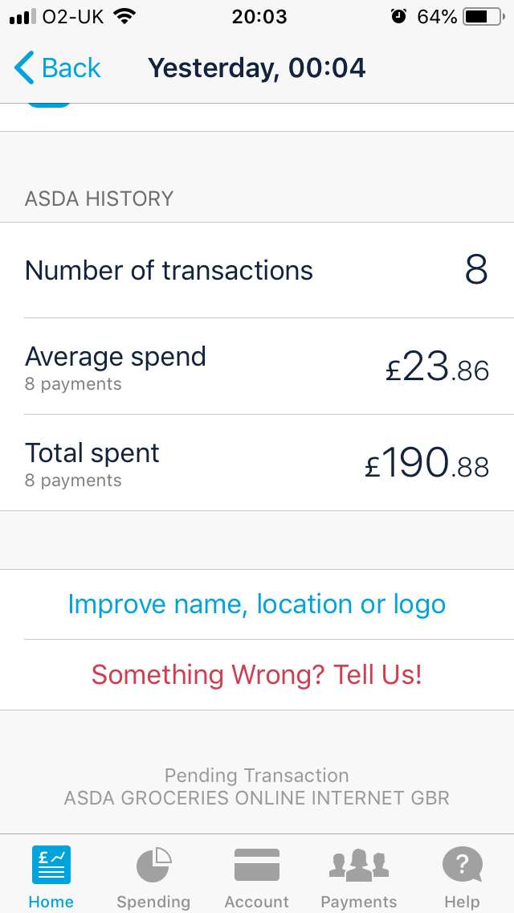Tap the ASDA HISTORY section header
The width and height of the screenshot is (514, 913).
pos(99,199)
